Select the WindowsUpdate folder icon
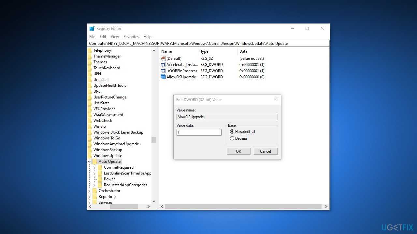Image resolution: width=417 pixels, height=234 pixels. (90, 156)
